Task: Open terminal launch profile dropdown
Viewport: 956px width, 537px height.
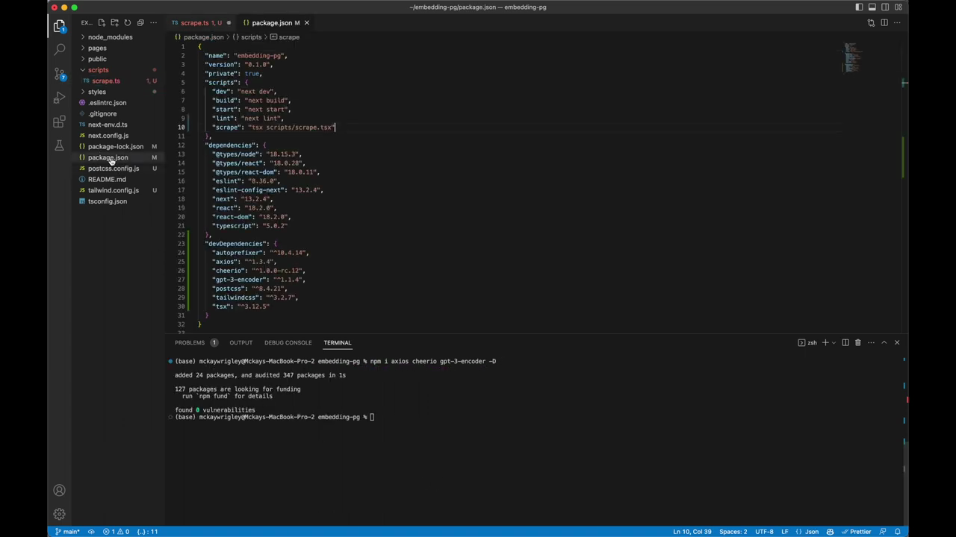Action: point(834,342)
